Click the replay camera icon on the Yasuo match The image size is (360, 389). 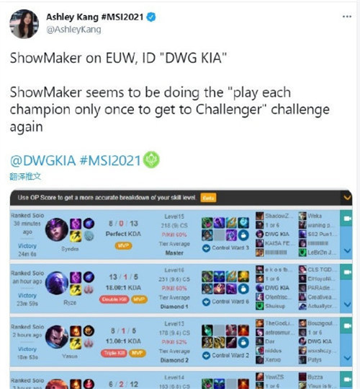coord(347,325)
